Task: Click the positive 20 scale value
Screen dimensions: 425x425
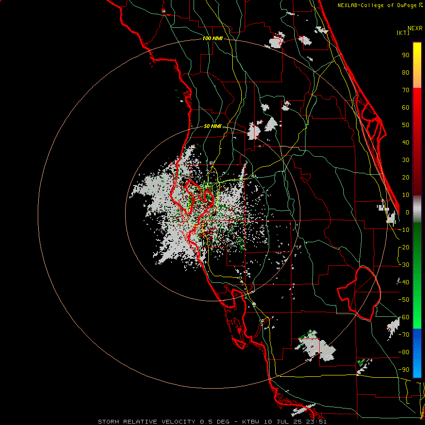Action: (x=406, y=178)
